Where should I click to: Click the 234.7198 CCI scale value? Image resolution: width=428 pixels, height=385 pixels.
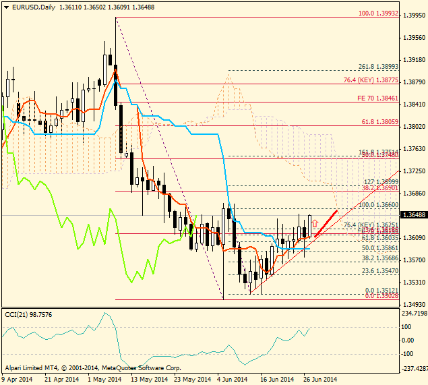click(x=414, y=313)
